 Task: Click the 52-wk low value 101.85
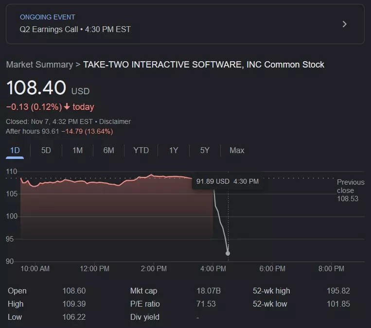[x=338, y=304]
